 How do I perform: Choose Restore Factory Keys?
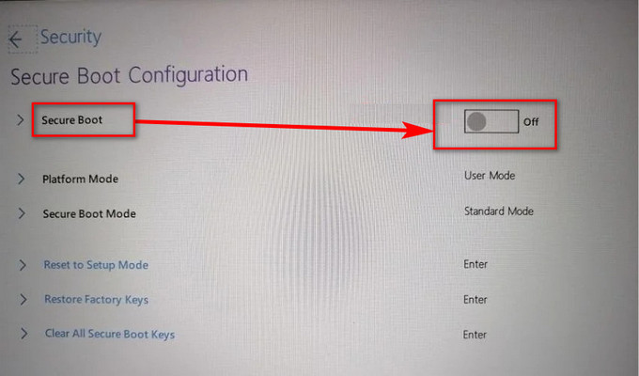[x=96, y=300]
